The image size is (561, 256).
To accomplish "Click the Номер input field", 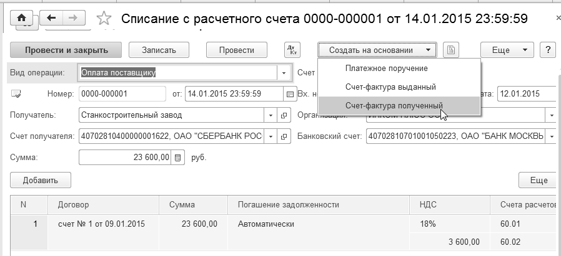I will (x=122, y=94).
